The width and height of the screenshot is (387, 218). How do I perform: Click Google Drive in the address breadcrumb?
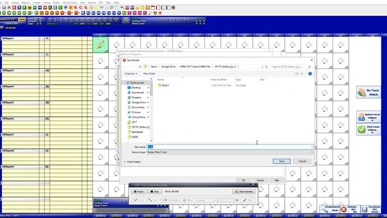168,67
